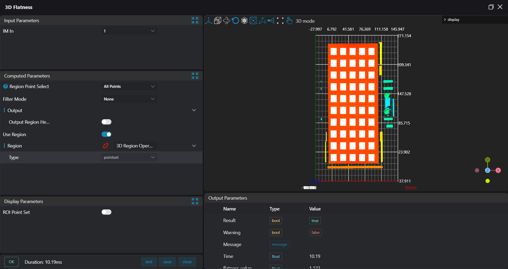Click the rotate view icon

click(x=226, y=21)
